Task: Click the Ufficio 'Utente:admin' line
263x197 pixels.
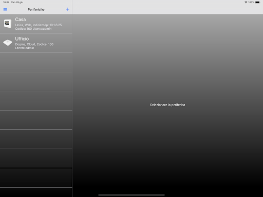Action: point(25,48)
